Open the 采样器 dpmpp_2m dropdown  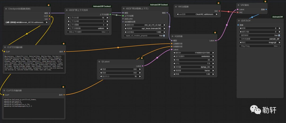tap(194, 67)
